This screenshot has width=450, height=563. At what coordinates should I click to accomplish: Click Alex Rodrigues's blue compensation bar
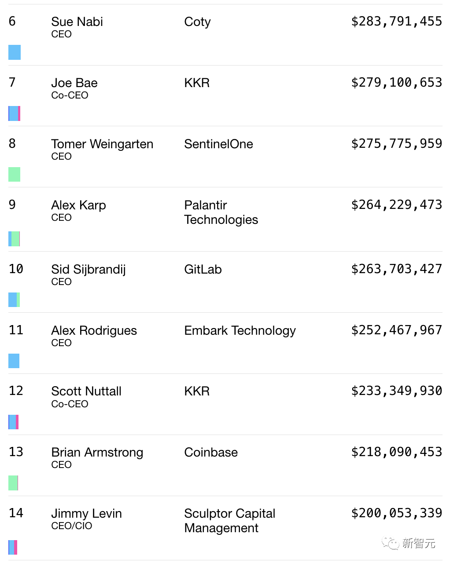[14, 361]
